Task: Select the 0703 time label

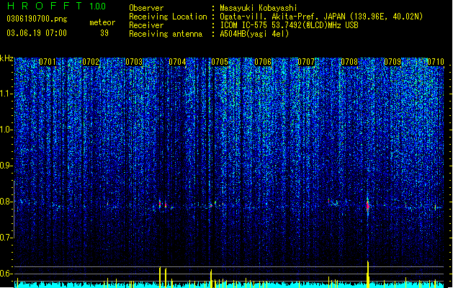Action: click(134, 62)
